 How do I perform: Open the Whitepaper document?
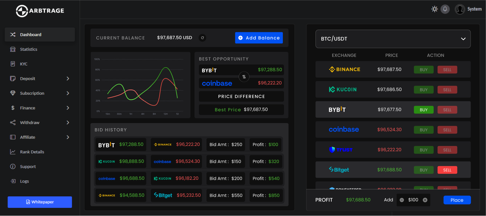40,202
